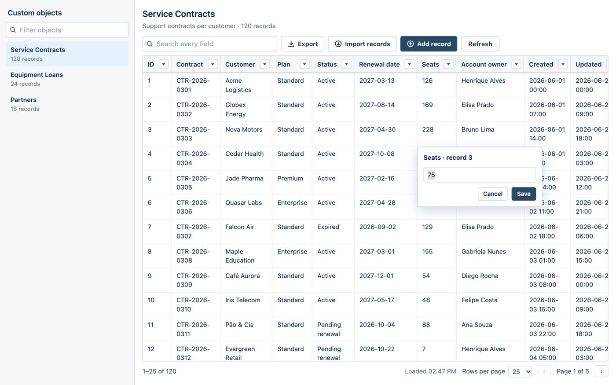Viewport: 616px width, 385px height.
Task: Open the Created column dropdown arrow
Action: (x=563, y=64)
